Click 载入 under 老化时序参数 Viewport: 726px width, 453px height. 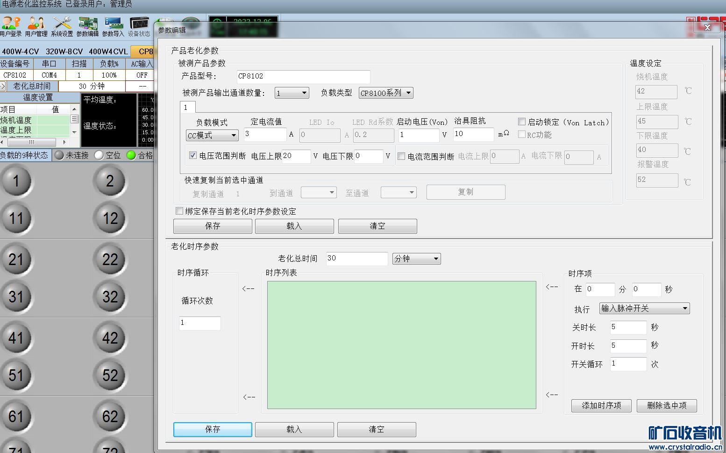point(294,429)
